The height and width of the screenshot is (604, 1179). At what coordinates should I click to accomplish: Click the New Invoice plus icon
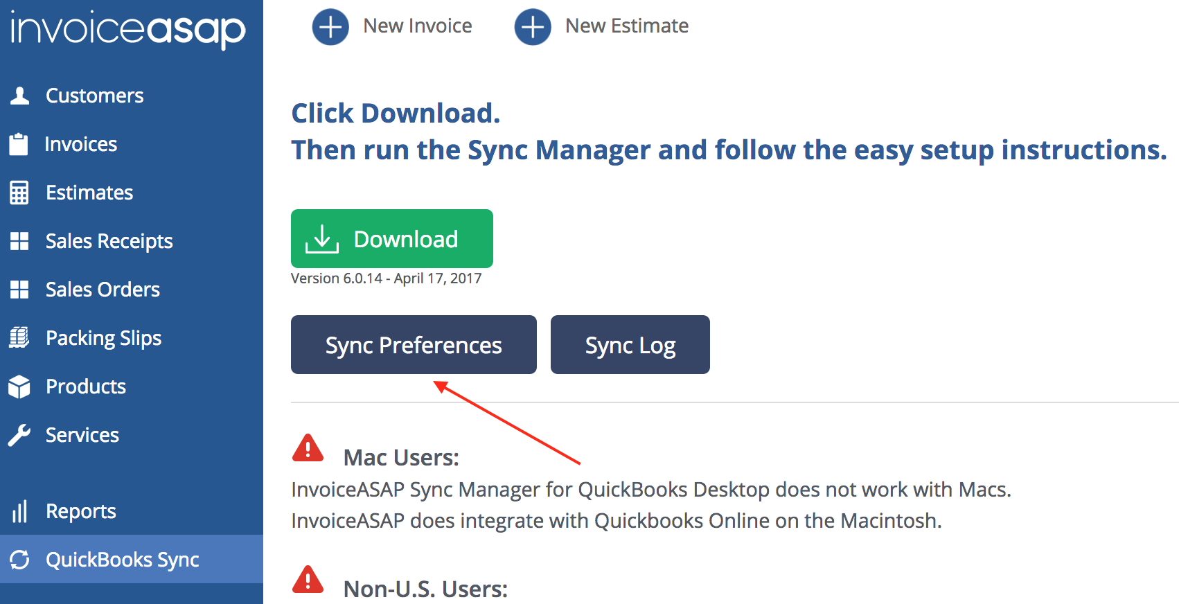330,27
